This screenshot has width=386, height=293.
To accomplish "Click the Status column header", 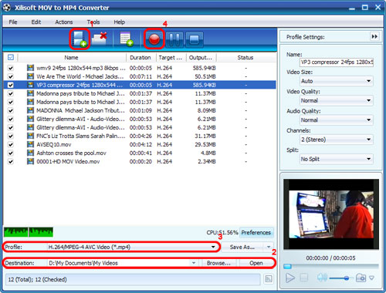I will (x=246, y=58).
